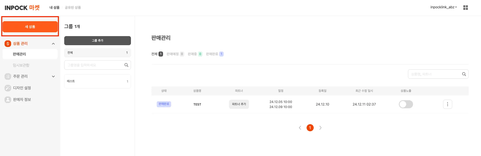
Task: Click the 상품명, 파트너 search input field
Action: click(x=434, y=74)
